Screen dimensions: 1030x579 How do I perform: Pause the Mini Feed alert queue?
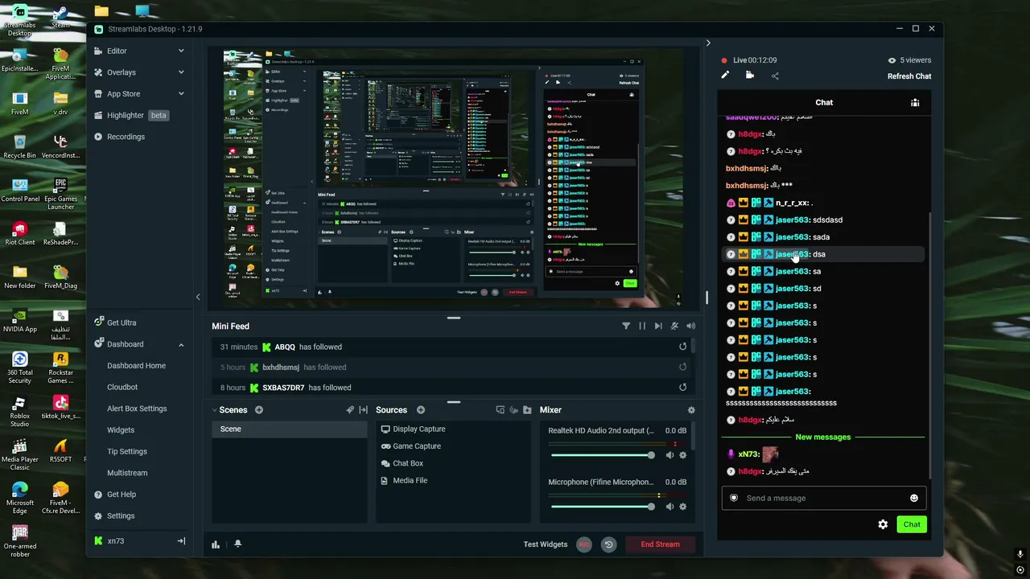642,326
